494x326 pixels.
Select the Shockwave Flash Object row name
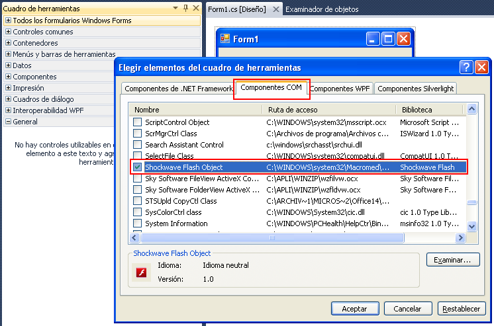pos(184,167)
